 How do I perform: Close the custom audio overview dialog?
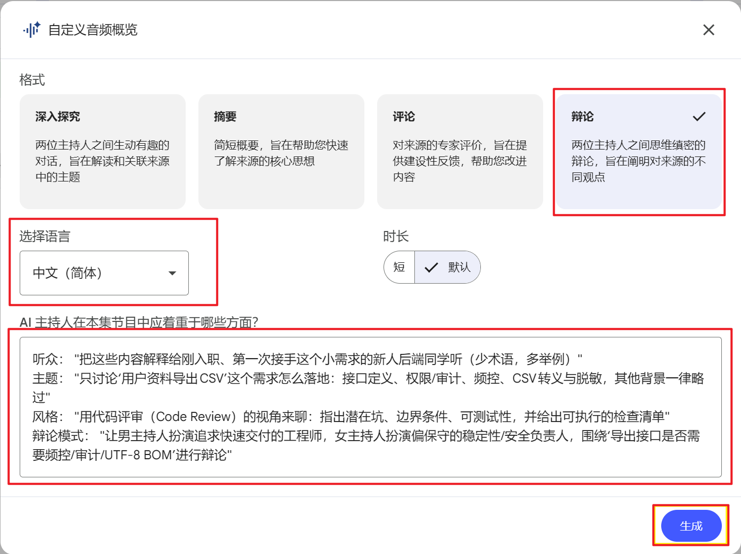pos(709,30)
